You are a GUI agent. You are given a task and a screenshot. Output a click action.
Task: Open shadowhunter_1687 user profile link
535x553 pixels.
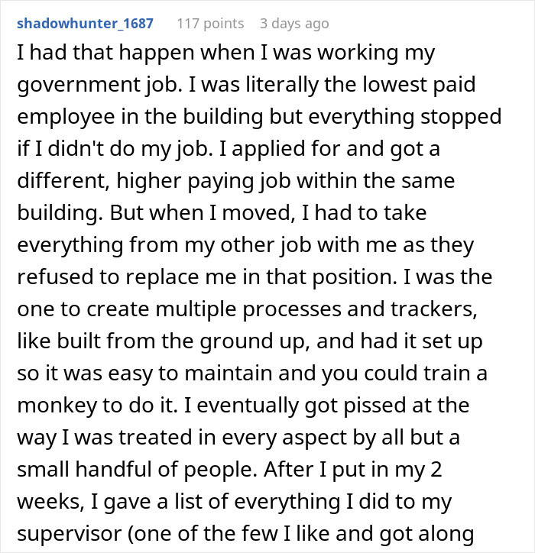coord(85,24)
